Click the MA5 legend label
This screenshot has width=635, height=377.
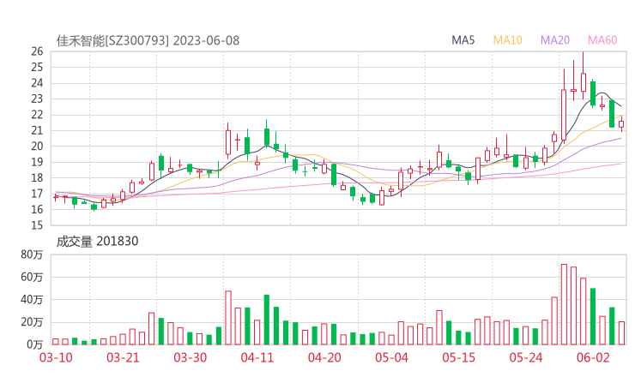click(x=463, y=40)
